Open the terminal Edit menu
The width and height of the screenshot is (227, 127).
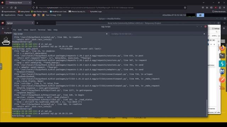click(x=20, y=30)
